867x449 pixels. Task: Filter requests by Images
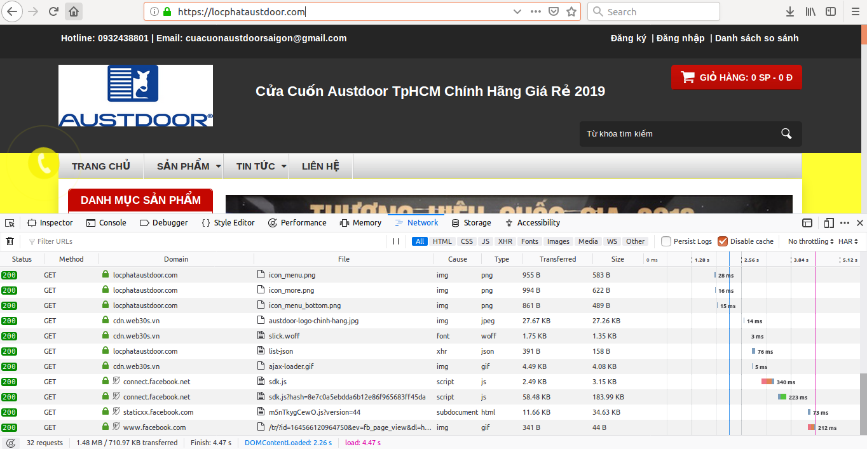pos(558,241)
